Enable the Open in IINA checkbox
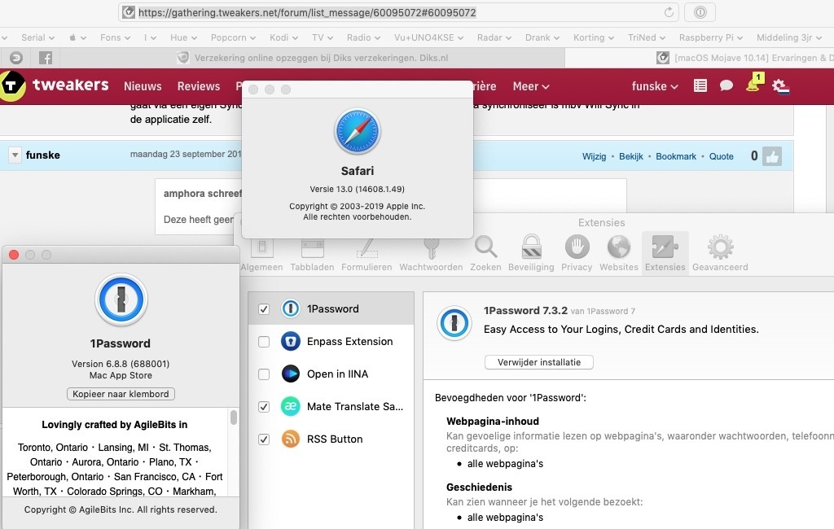 [264, 374]
